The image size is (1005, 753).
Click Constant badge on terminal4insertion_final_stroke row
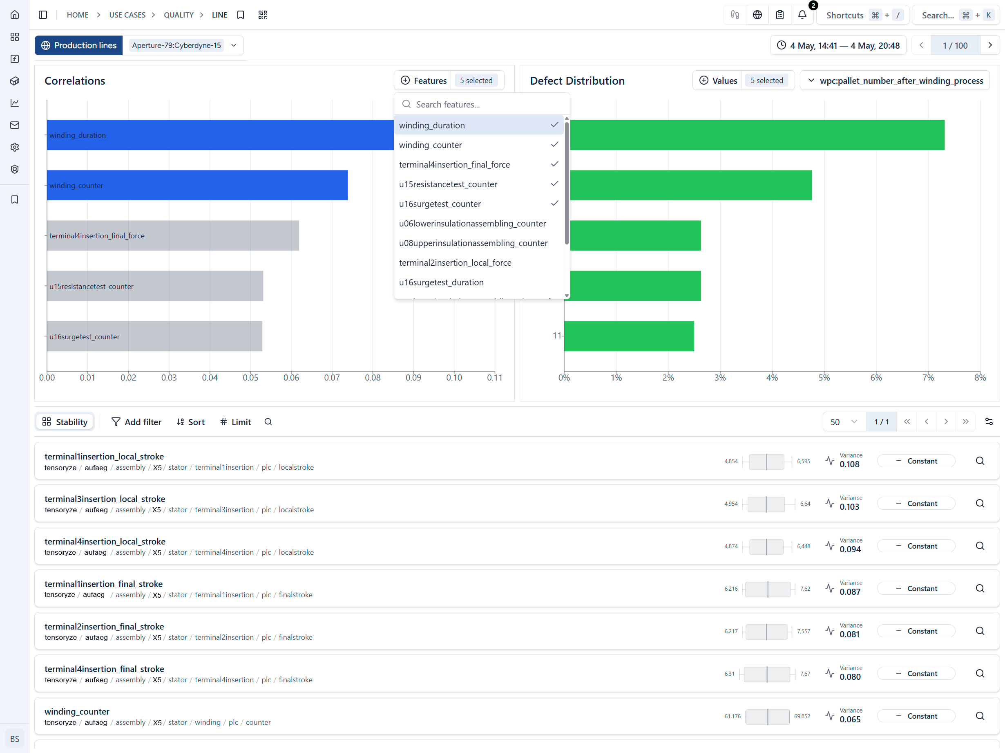point(916,673)
